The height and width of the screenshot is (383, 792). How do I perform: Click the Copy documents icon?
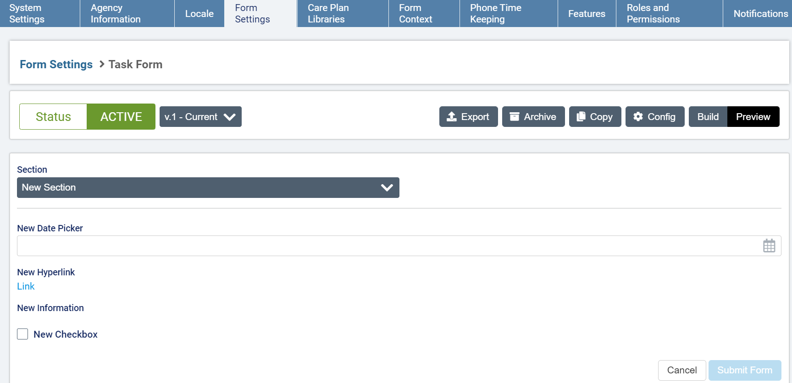click(581, 117)
